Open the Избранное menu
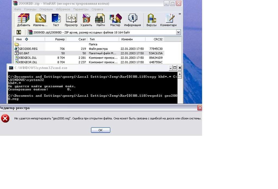 [x=63, y=9]
